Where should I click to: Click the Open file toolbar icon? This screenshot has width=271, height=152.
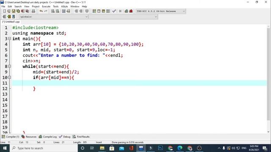(x=9, y=11)
